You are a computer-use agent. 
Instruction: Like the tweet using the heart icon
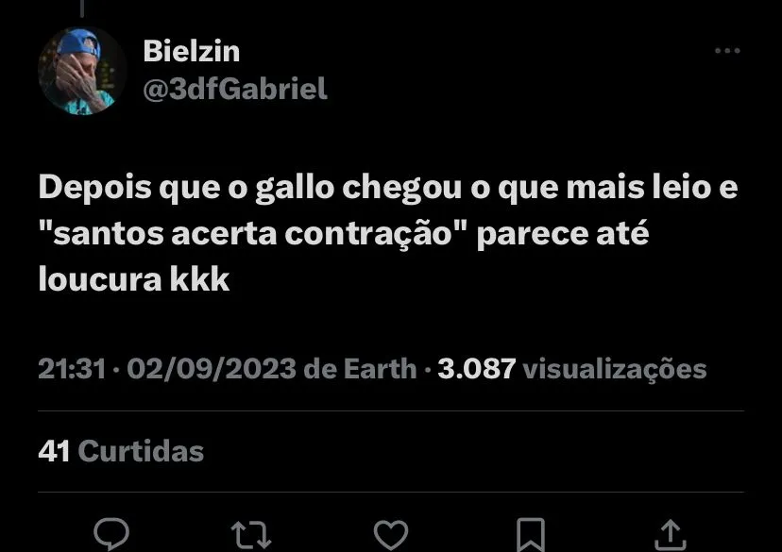(x=391, y=535)
